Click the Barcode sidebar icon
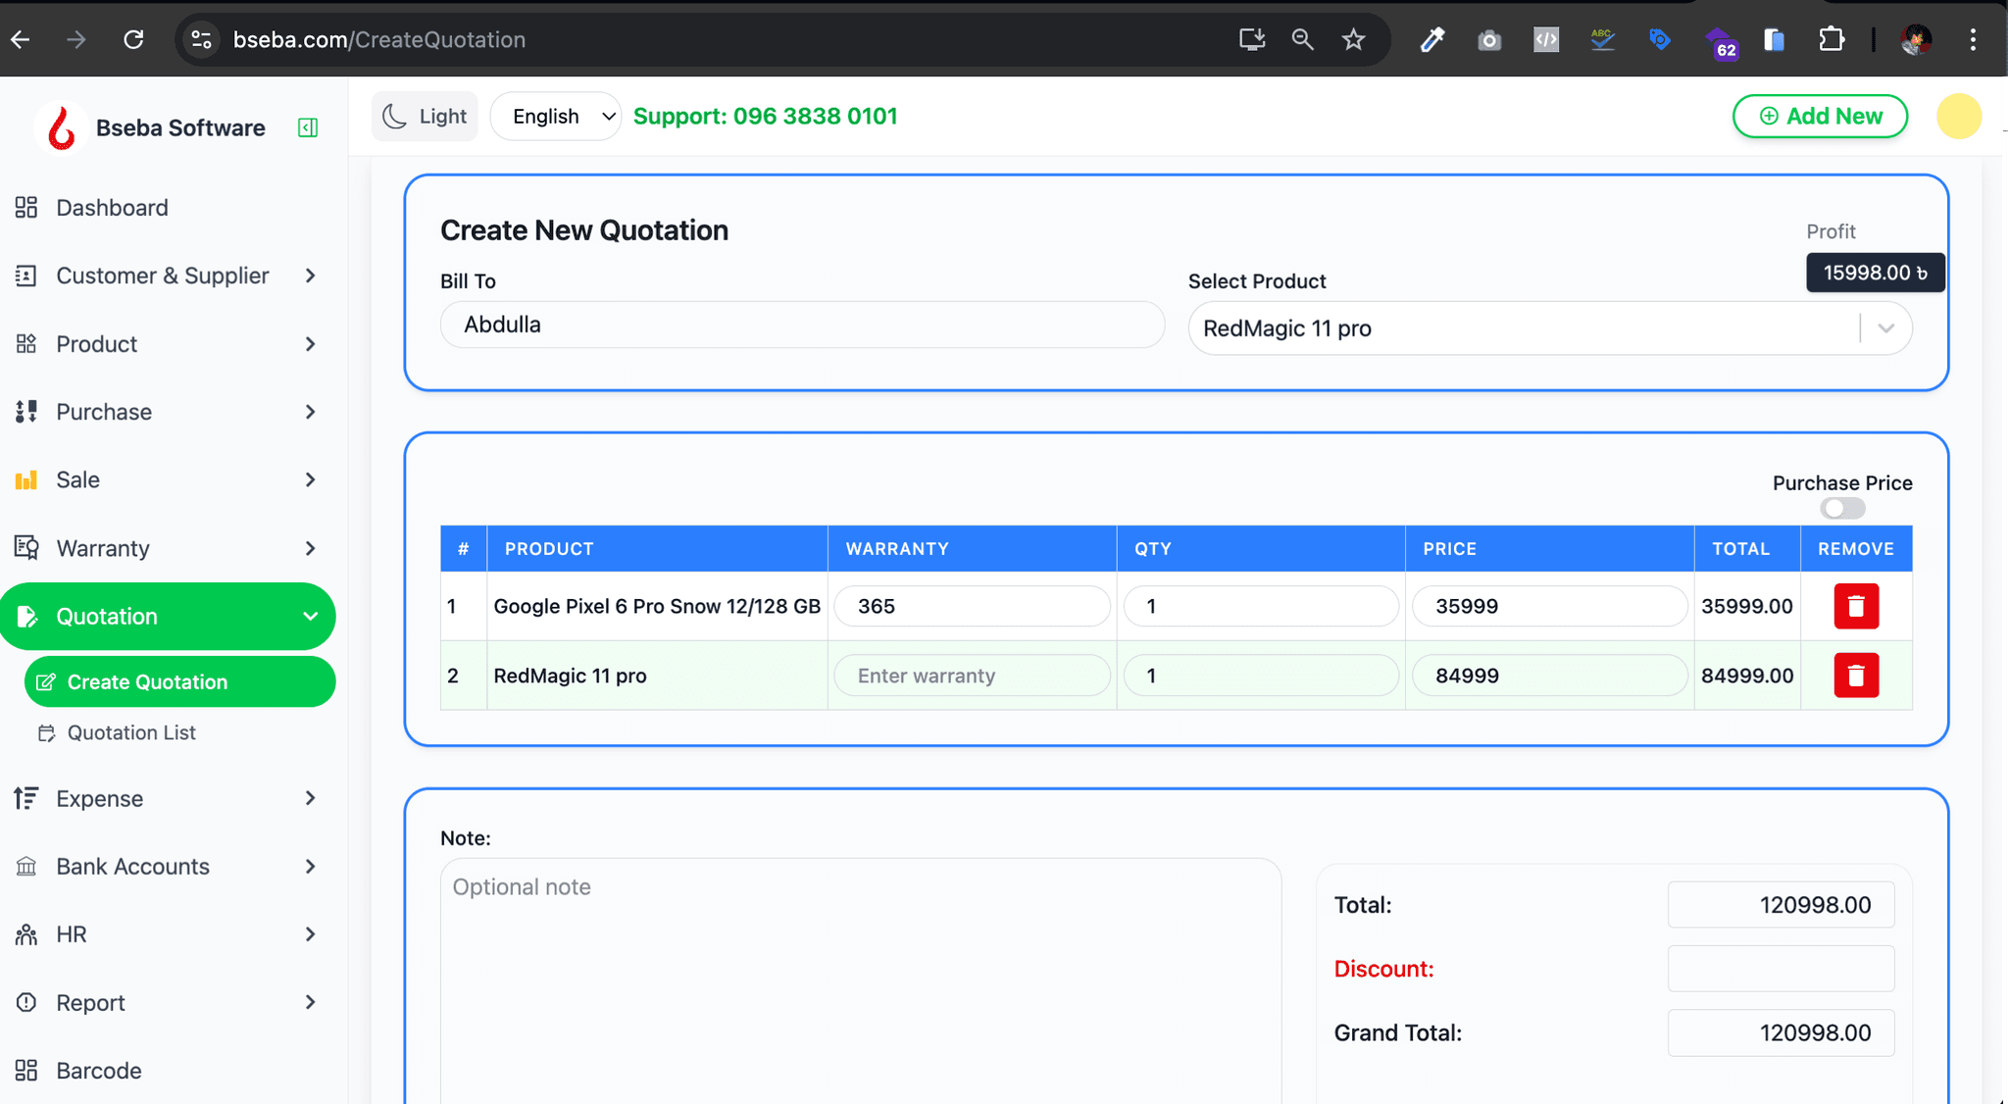 tap(26, 1071)
